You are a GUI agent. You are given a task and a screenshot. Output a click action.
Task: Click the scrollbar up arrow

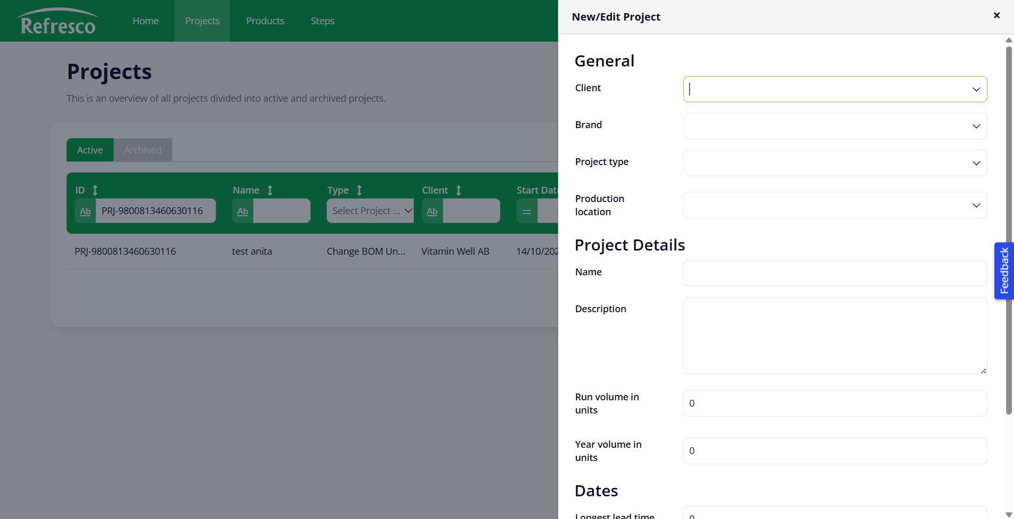[x=1009, y=40]
